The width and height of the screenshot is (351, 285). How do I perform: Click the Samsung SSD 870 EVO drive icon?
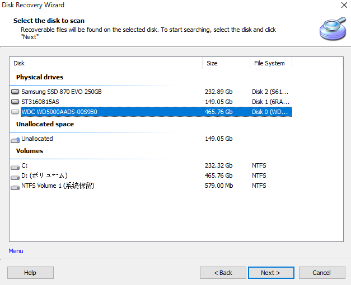click(15, 92)
